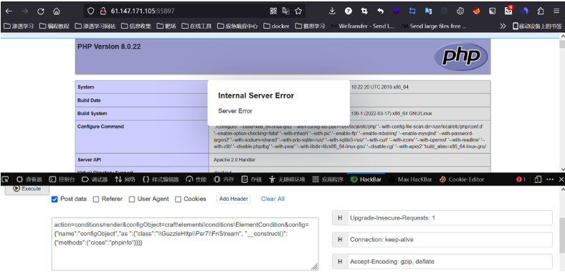
Task: Click inside the post data textarea
Action: 185,243
